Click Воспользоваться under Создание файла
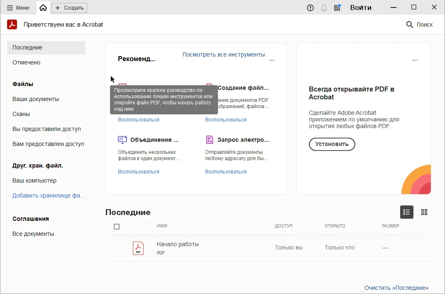Image resolution: width=445 pixels, height=294 pixels. point(226,120)
